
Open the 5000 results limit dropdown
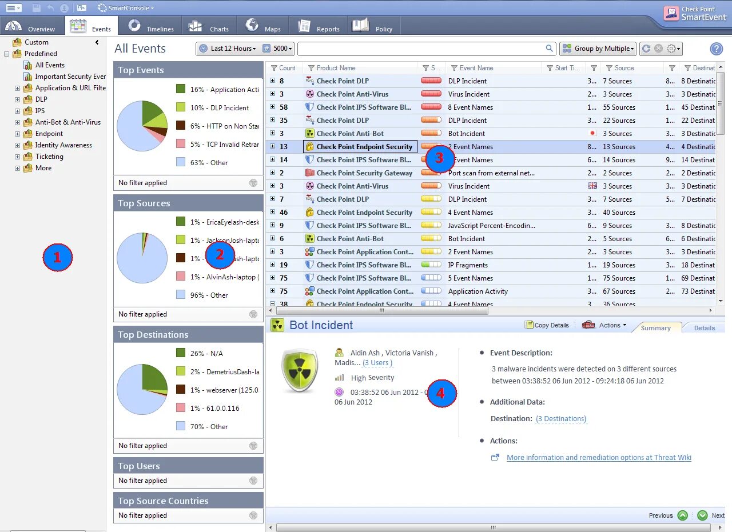(x=278, y=49)
